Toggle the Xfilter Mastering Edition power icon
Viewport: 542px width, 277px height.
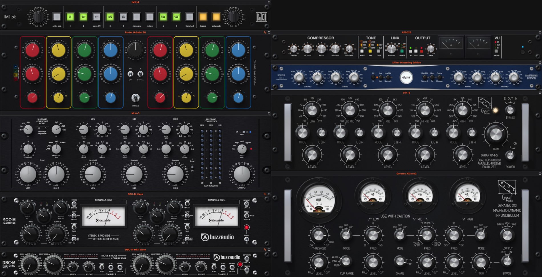[x=540, y=62]
